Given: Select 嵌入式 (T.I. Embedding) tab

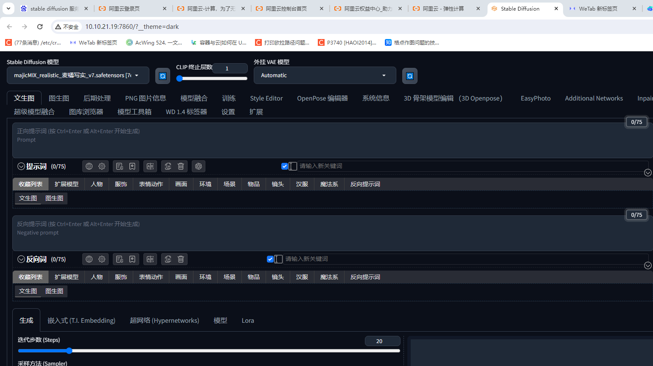Looking at the screenshot, I should tap(81, 320).
